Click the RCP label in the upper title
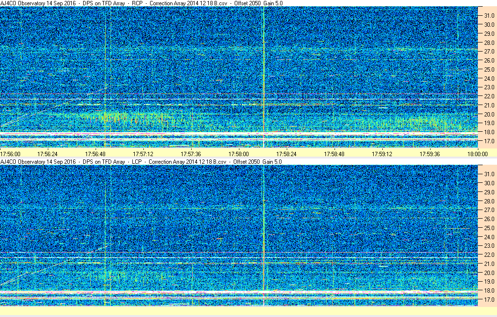Screen dimensions: 497x317 tap(137, 3)
